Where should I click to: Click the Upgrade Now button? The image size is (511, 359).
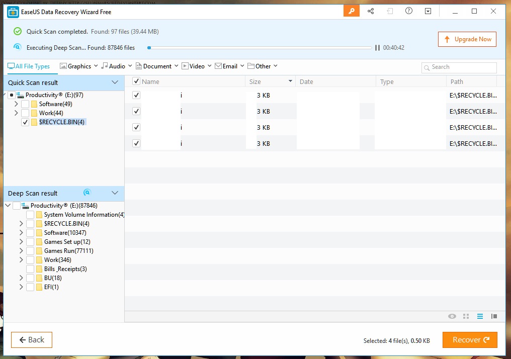(x=467, y=39)
